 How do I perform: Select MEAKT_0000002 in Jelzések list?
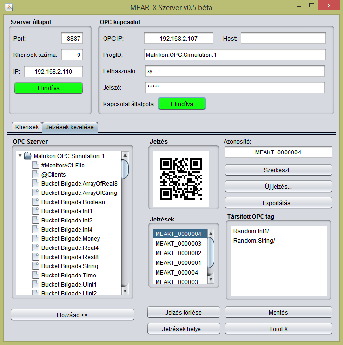tap(180, 253)
